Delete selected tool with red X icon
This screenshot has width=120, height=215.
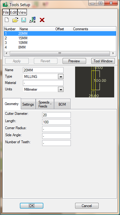tap(42, 20)
